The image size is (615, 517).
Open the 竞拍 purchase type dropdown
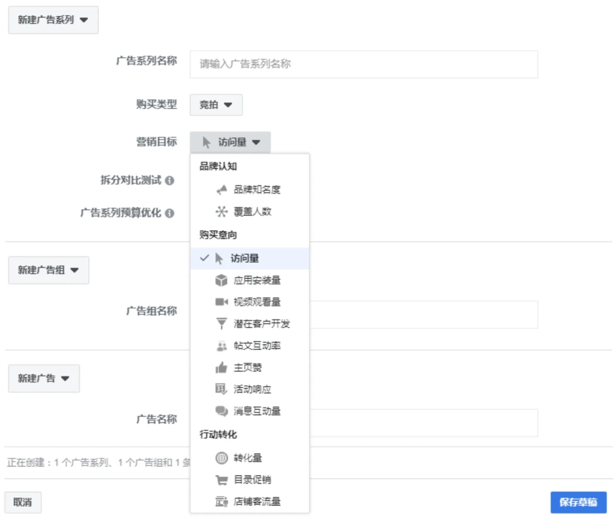216,104
